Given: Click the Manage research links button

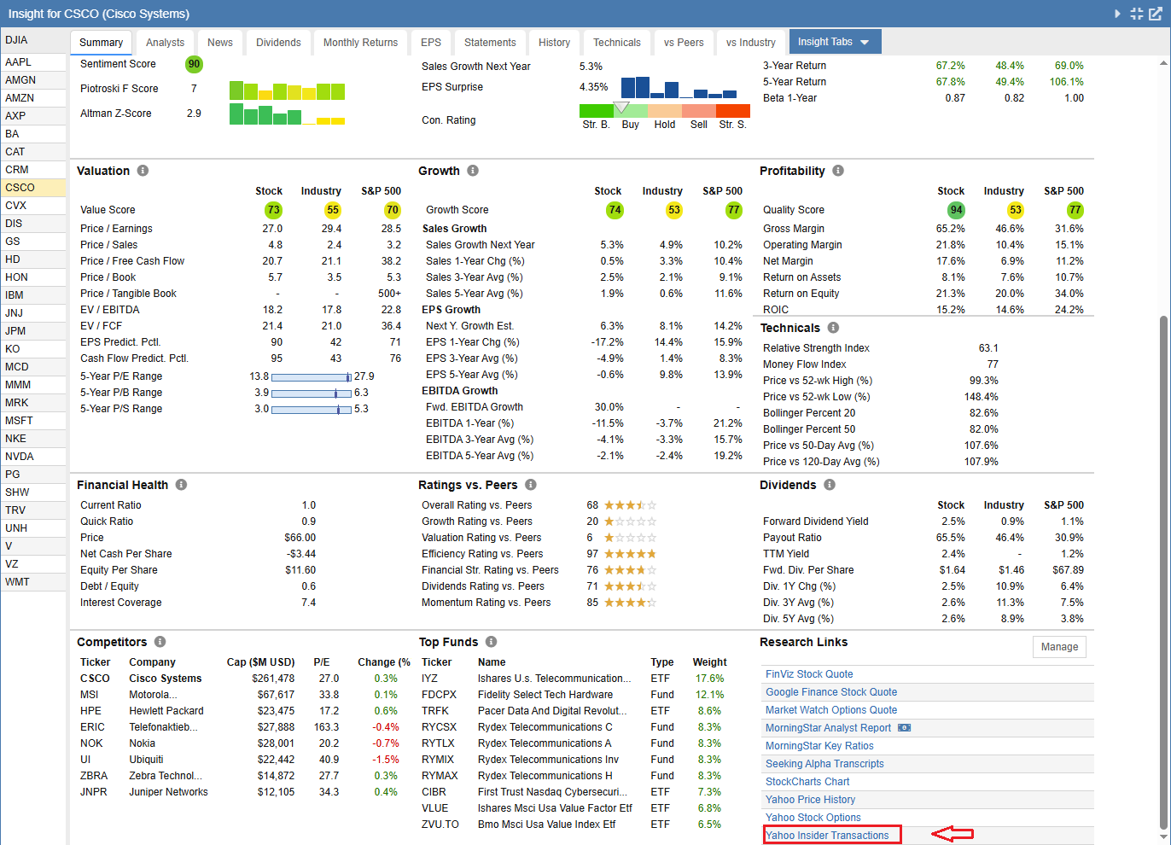Looking at the screenshot, I should 1059,647.
